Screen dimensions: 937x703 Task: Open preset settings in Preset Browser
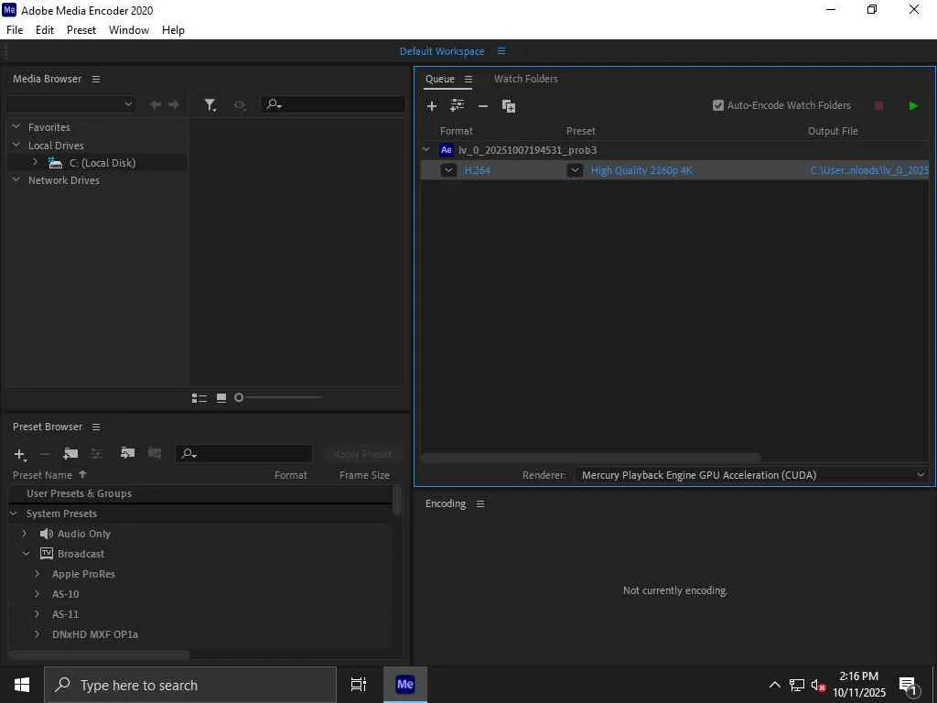pos(96,454)
